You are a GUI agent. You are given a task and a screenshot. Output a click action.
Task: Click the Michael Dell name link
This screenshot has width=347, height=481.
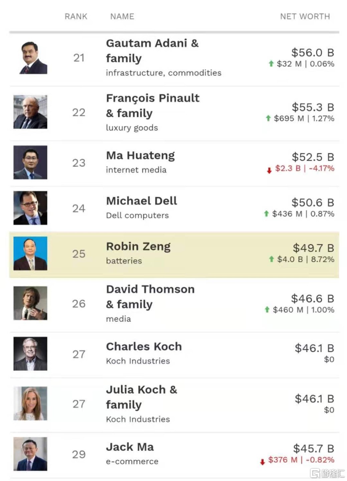coord(142,201)
